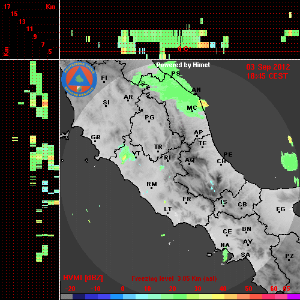The image size is (300, 300).
Task: Click the GR city label
Action: click(95, 137)
